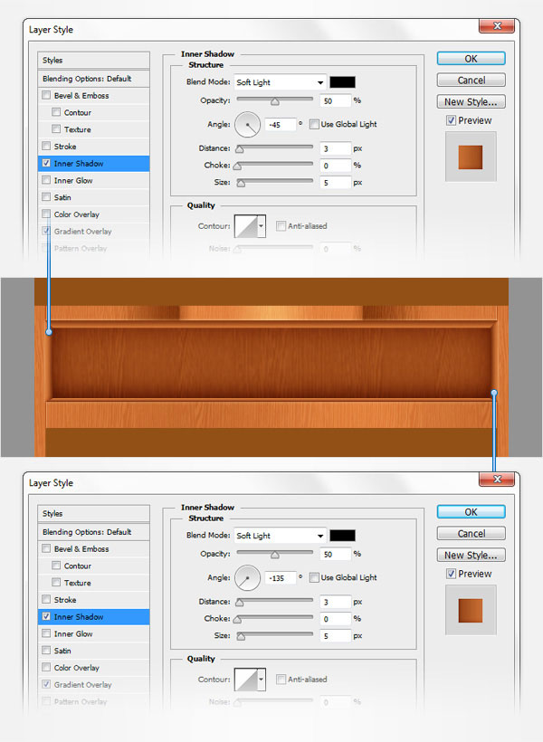Enable Use Global Light in the lower dialog

[314, 577]
